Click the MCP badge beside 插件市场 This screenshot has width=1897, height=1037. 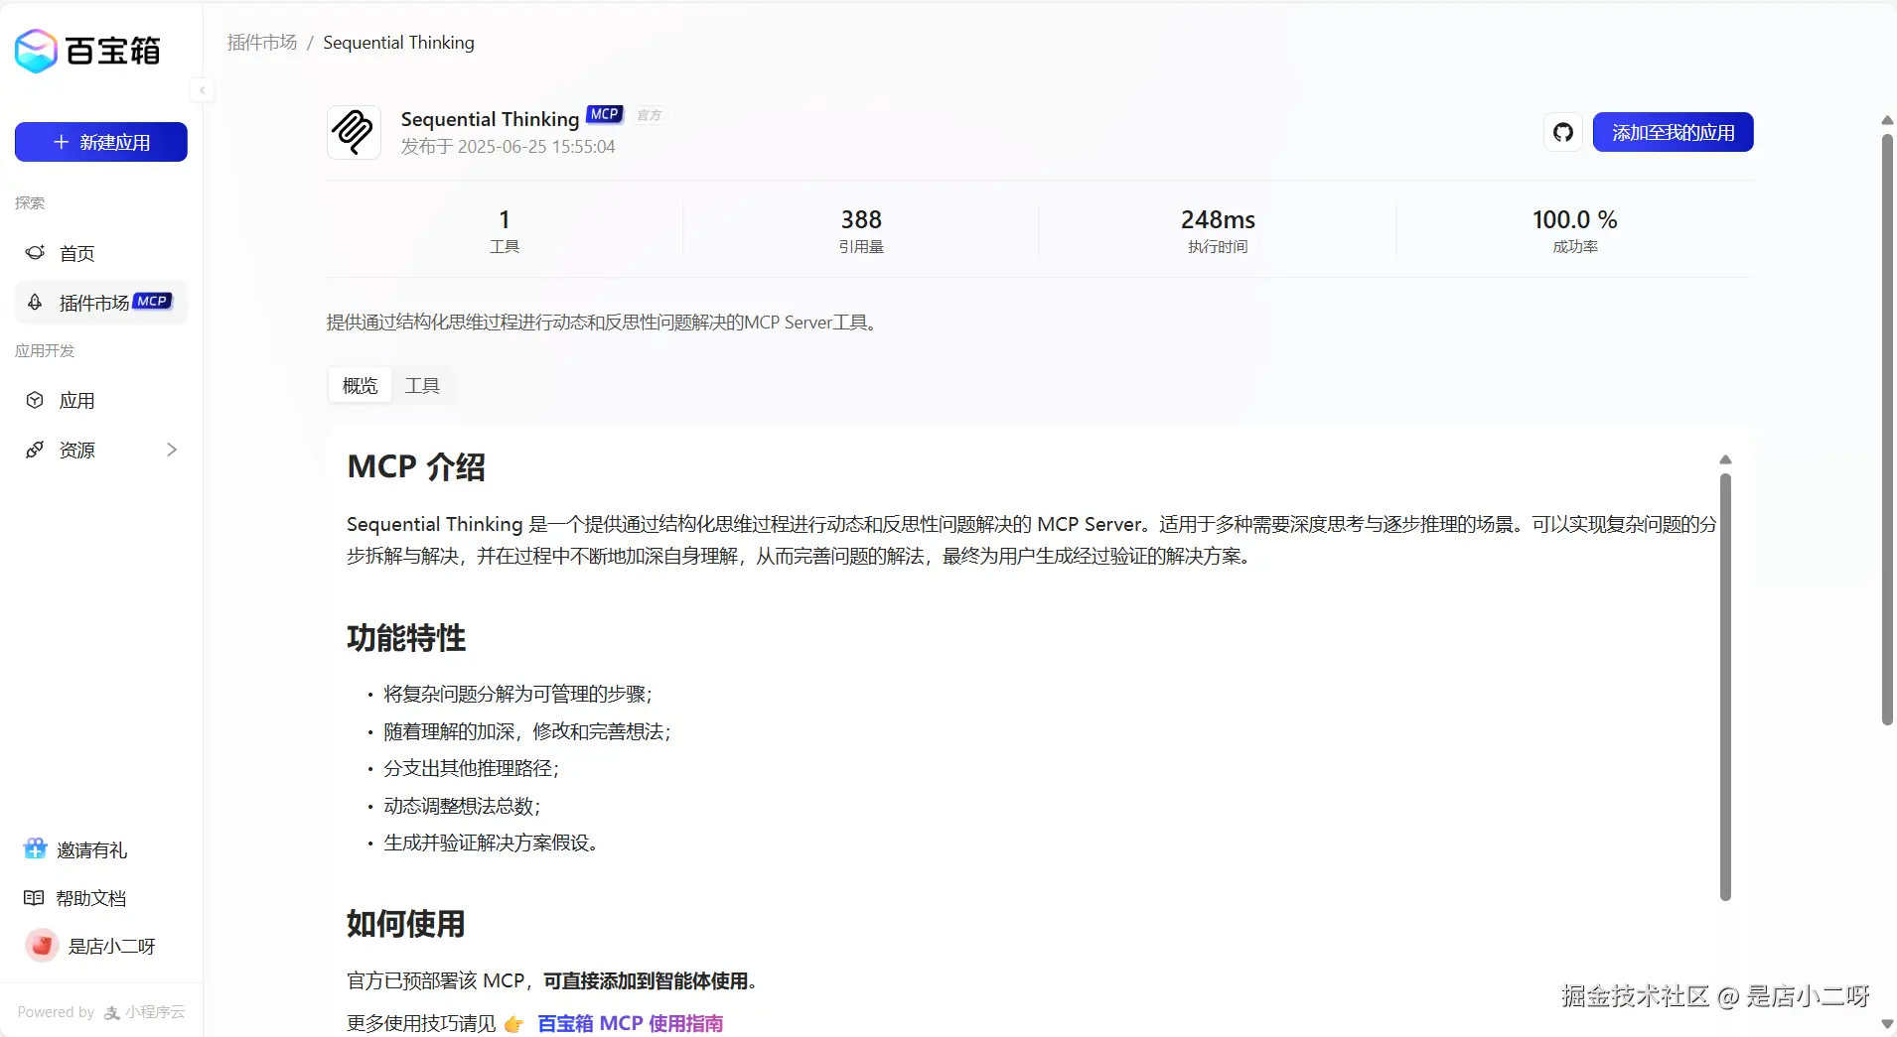(152, 301)
